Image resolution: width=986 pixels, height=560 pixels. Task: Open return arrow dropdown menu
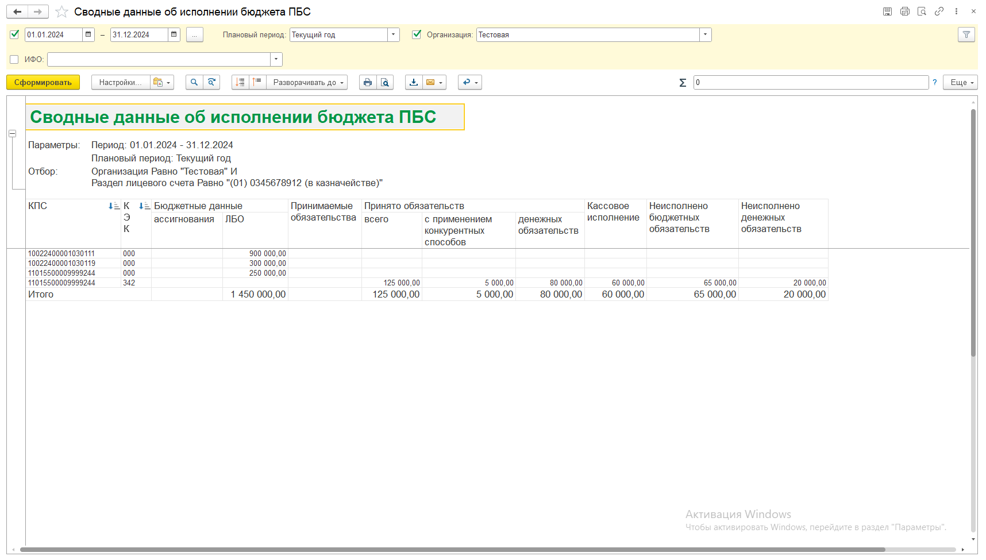click(476, 83)
